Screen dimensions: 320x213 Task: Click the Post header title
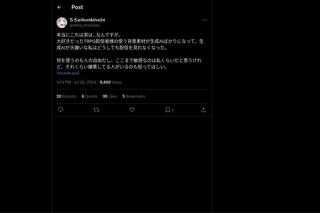[x=77, y=7]
